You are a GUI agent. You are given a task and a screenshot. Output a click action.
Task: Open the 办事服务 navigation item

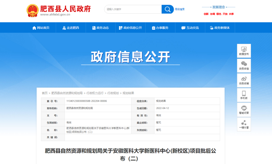(x=160, y=28)
